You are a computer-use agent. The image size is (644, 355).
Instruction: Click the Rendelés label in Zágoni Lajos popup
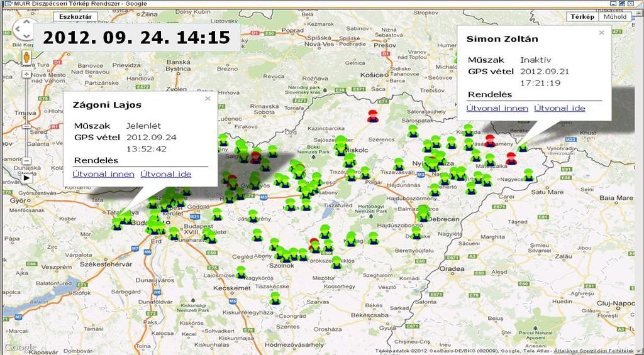tap(96, 160)
